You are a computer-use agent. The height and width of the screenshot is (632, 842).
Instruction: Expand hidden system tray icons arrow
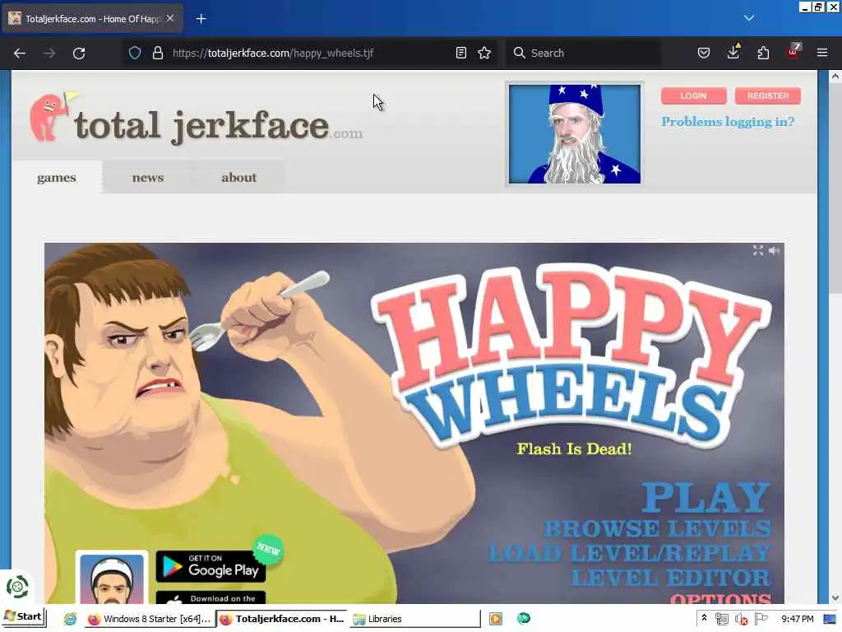704,619
